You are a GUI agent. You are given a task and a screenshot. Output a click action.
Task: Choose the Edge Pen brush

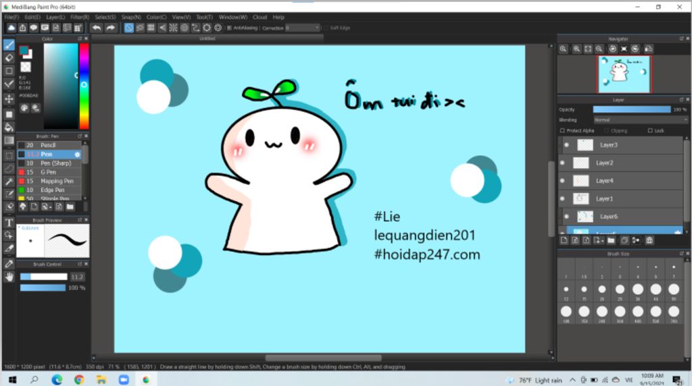[49, 190]
